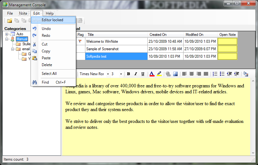The width and height of the screenshot is (258, 165).
Task: Click the paint bucket background icon
Action: pos(246,74)
